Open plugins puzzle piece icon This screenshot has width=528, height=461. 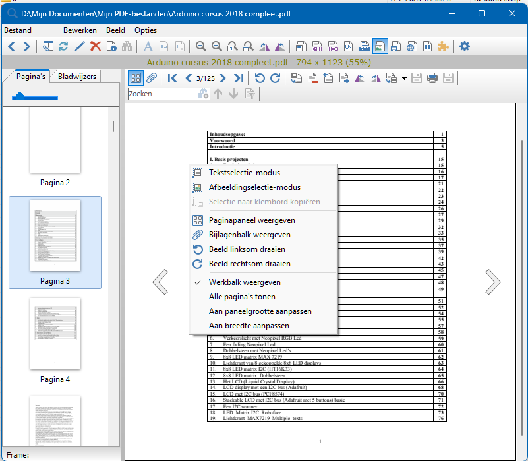coord(443,47)
